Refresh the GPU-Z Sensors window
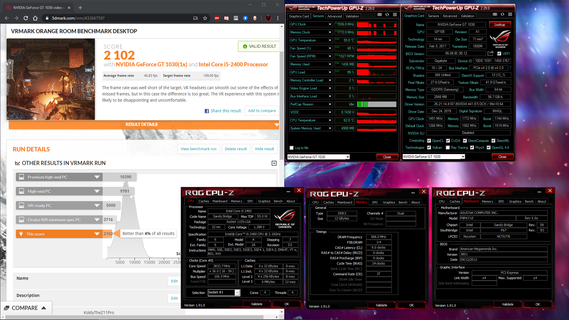 pos(387,15)
